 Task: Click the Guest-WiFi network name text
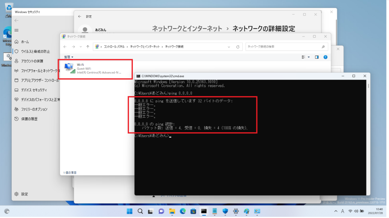(84, 69)
